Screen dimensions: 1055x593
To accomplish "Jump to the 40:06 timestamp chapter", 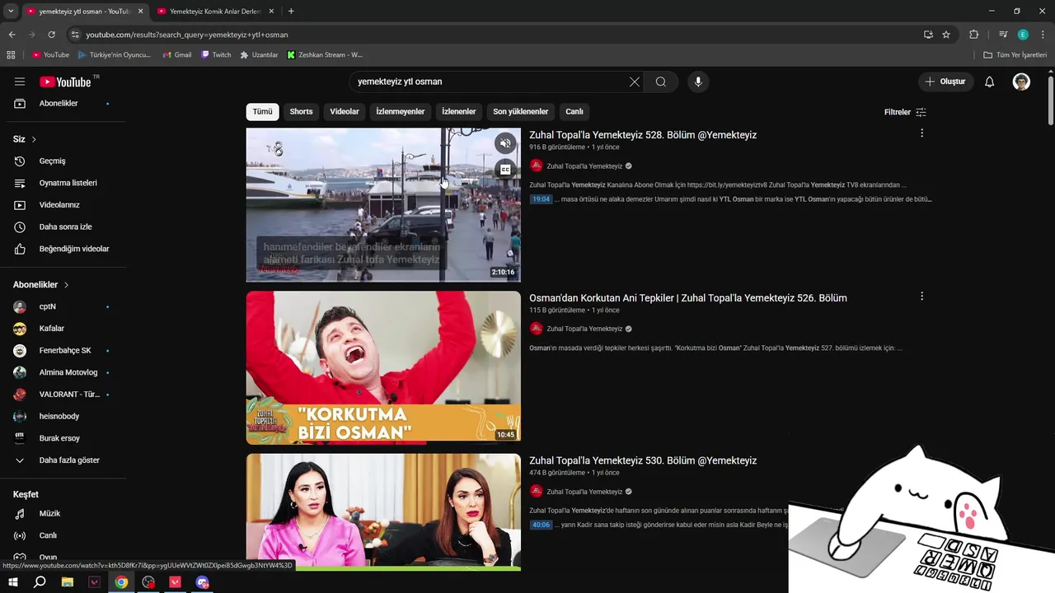I will (x=541, y=525).
